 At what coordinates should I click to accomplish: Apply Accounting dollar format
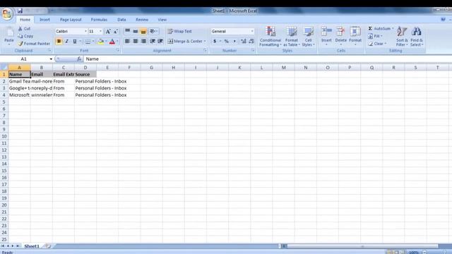click(215, 42)
